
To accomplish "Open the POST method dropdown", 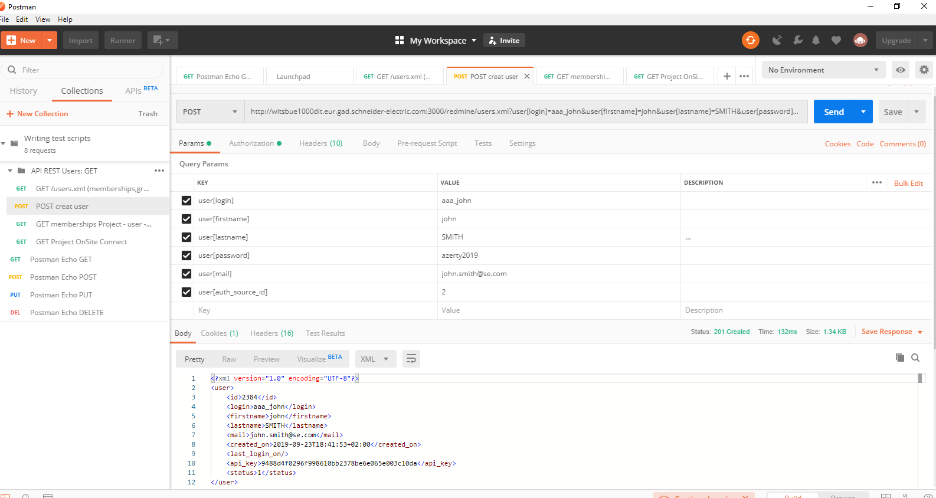I will pyautogui.click(x=210, y=112).
